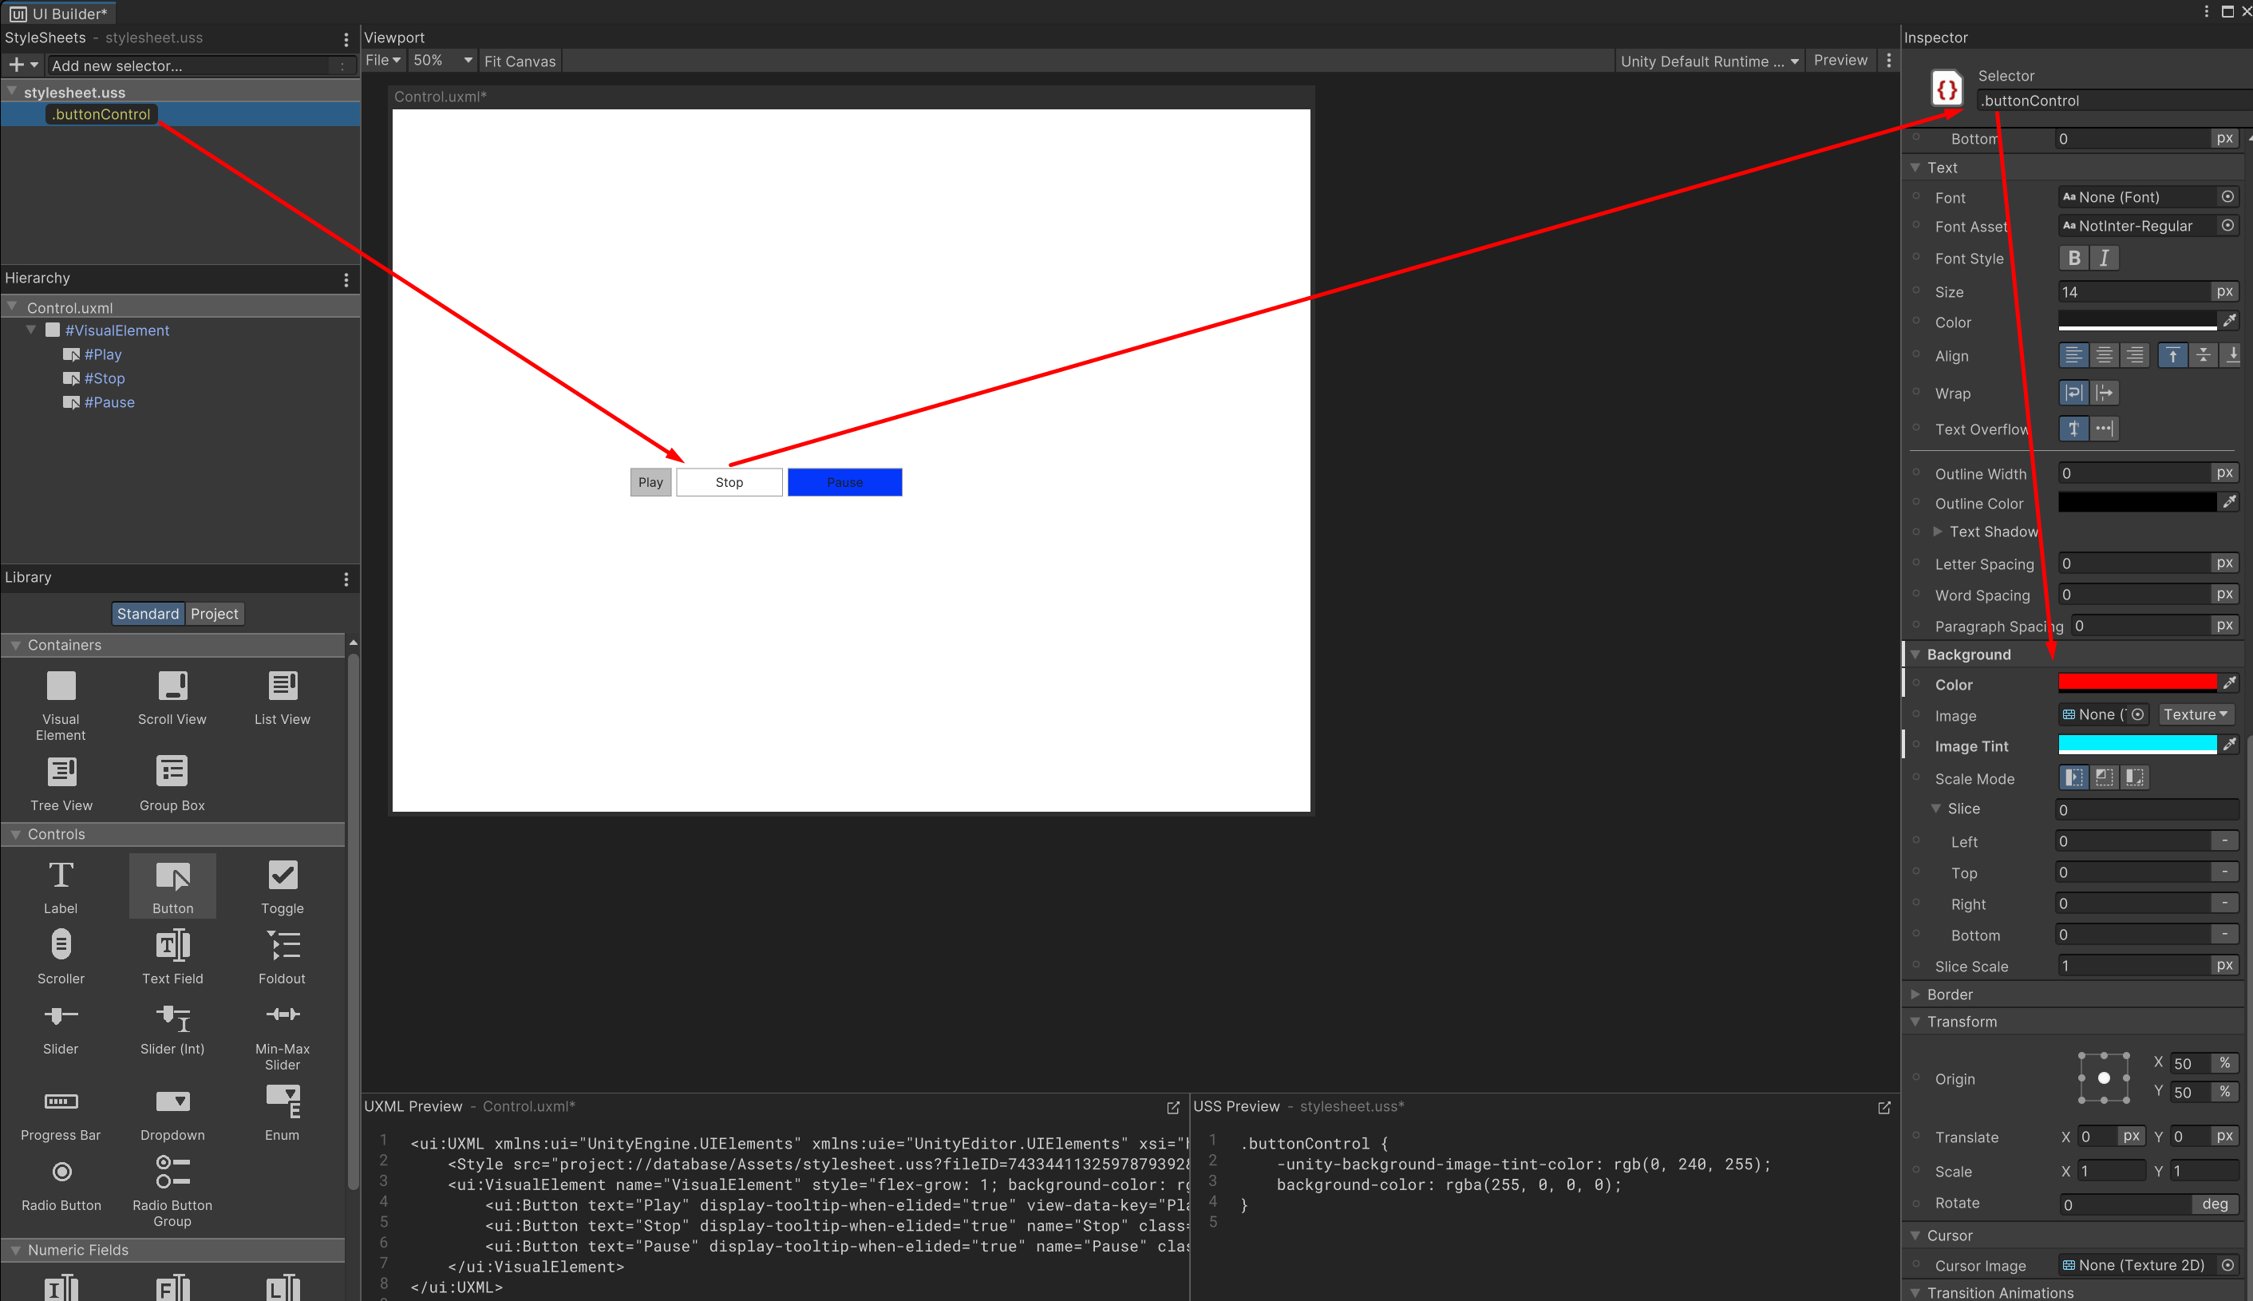Select the .buttonControl selector in StyleSheets
Screen dimensions: 2253x1301
click(100, 113)
